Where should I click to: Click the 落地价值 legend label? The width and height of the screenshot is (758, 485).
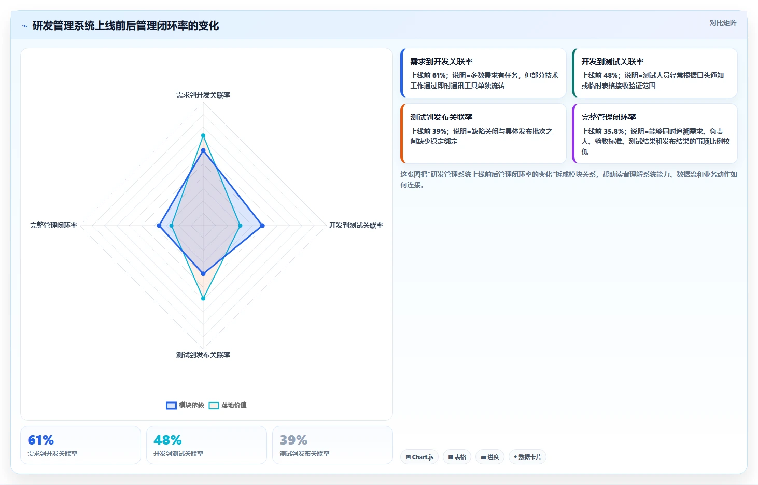tap(234, 405)
